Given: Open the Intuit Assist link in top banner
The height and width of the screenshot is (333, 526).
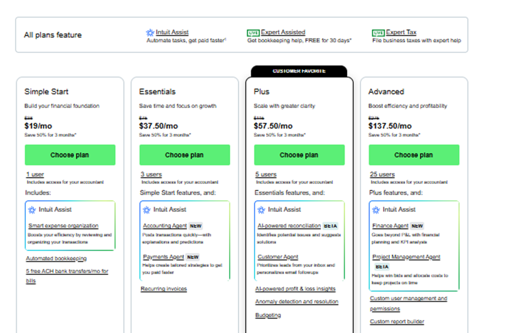Looking at the screenshot, I should (172, 32).
